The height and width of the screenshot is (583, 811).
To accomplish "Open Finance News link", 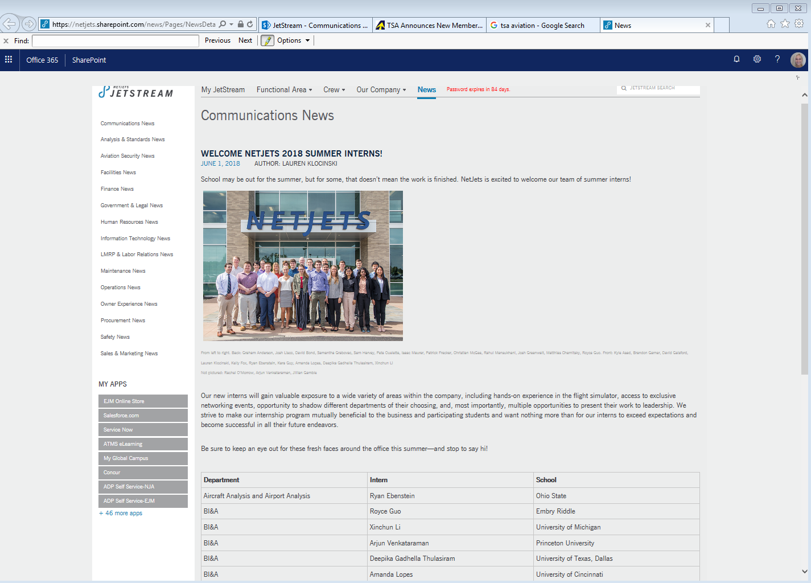I will 117,189.
